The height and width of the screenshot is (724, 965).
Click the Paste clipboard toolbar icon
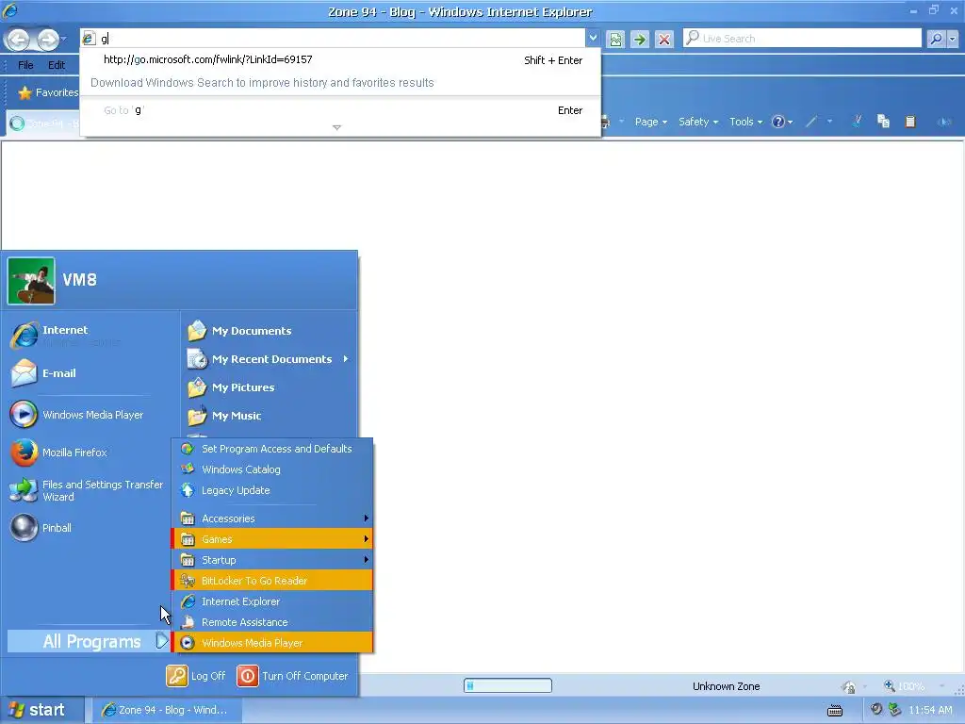tap(910, 122)
